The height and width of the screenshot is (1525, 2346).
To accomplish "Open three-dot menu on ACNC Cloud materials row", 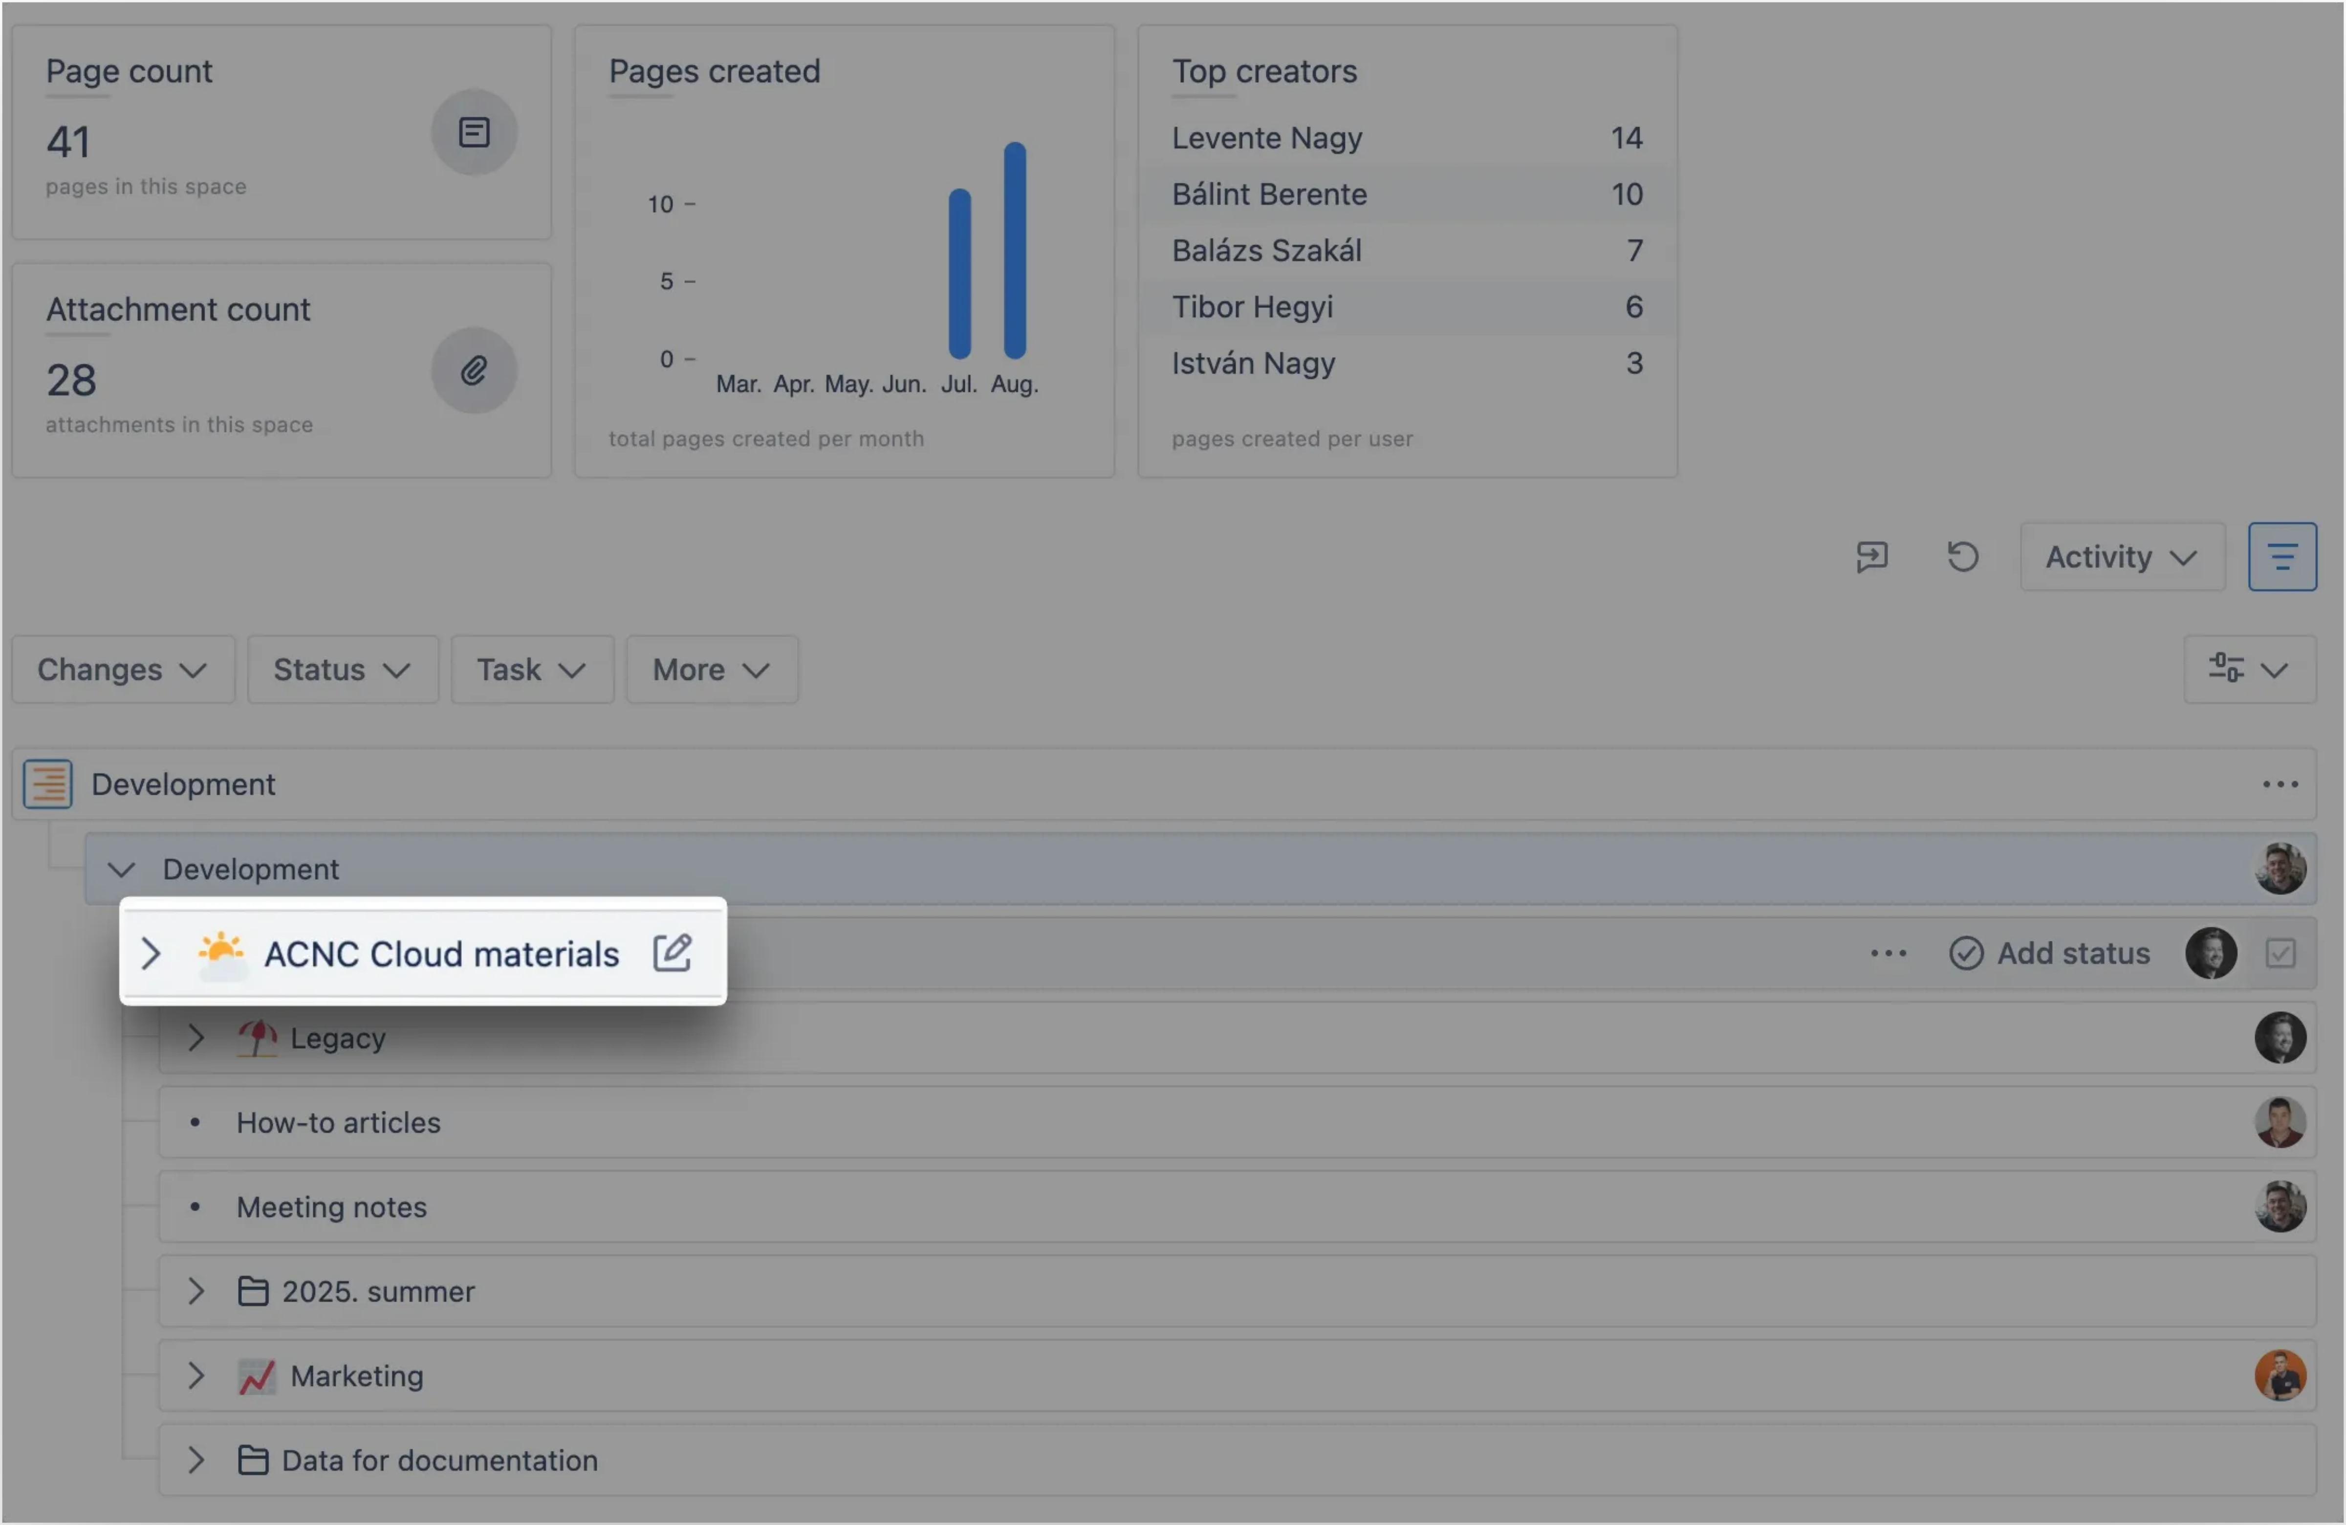I will 1888,953.
